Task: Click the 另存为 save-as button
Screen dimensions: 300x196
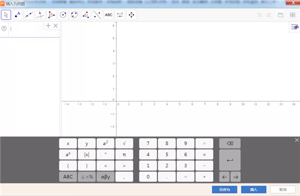Action: (x=225, y=190)
